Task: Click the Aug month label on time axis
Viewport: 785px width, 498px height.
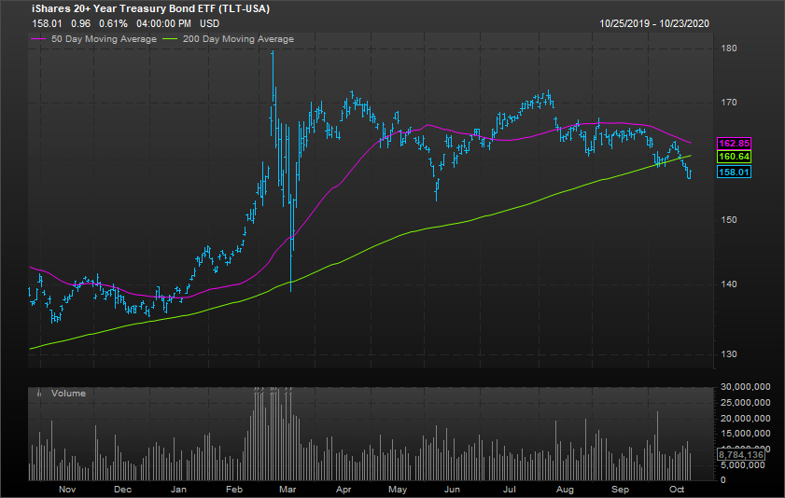Action: click(565, 490)
